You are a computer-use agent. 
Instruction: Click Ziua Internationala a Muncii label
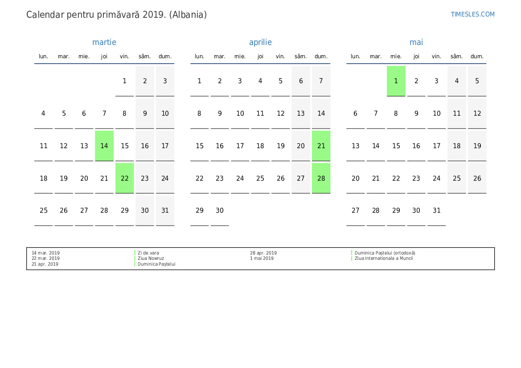pyautogui.click(x=383, y=259)
